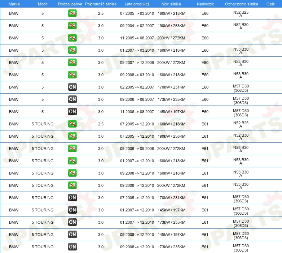The height and width of the screenshot is (253, 282).
Task: Select 5 TOURING model in 09.2006 -> 09.2008 row
Action: click(x=43, y=149)
